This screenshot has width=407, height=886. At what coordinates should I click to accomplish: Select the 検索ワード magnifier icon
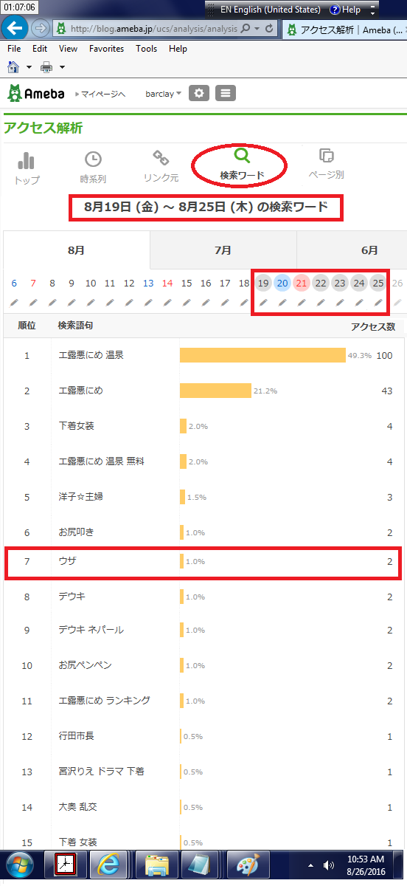(x=242, y=156)
